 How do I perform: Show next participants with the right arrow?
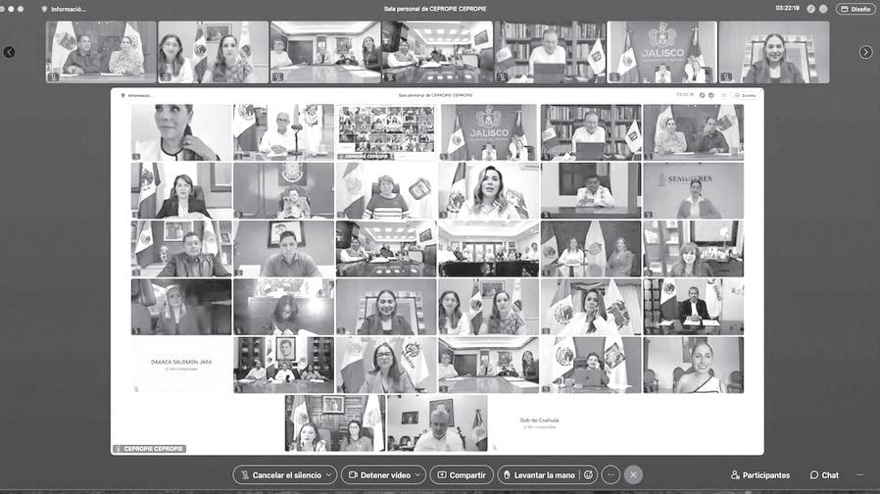point(865,52)
